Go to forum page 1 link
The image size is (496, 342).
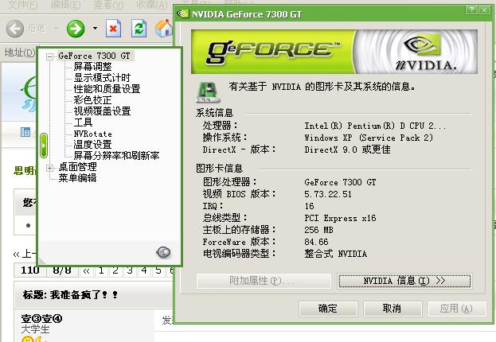[x=101, y=271]
